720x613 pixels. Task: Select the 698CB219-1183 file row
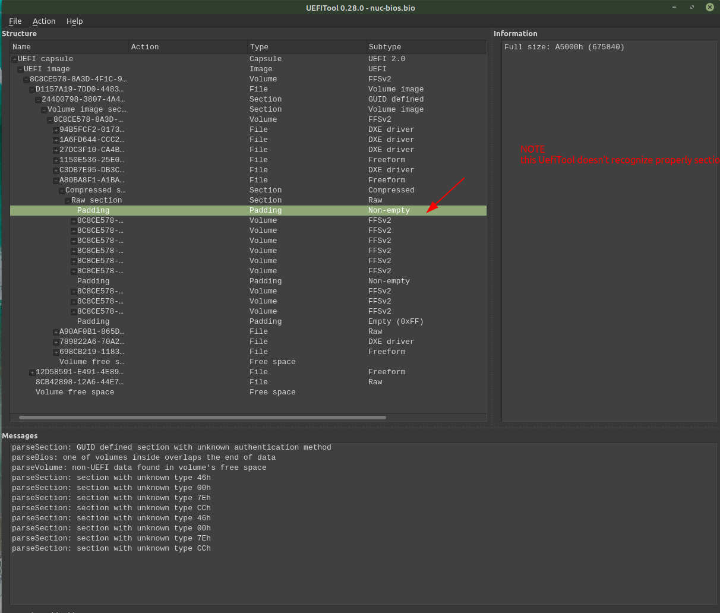248,352
